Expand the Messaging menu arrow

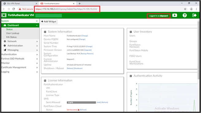tap(37, 50)
